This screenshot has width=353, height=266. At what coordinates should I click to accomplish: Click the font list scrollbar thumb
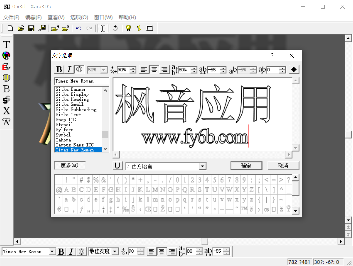105,134
